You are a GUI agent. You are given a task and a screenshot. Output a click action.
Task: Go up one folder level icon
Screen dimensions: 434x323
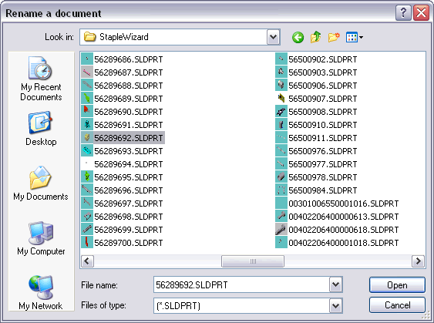point(315,37)
